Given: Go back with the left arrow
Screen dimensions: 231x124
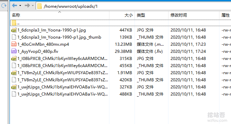Looking at the screenshot, I should pyautogui.click(x=14, y=5).
